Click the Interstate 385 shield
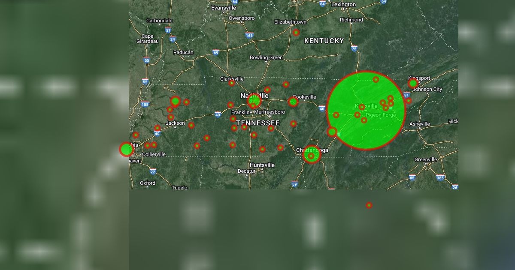The height and width of the screenshot is (270, 515). click(x=440, y=177)
